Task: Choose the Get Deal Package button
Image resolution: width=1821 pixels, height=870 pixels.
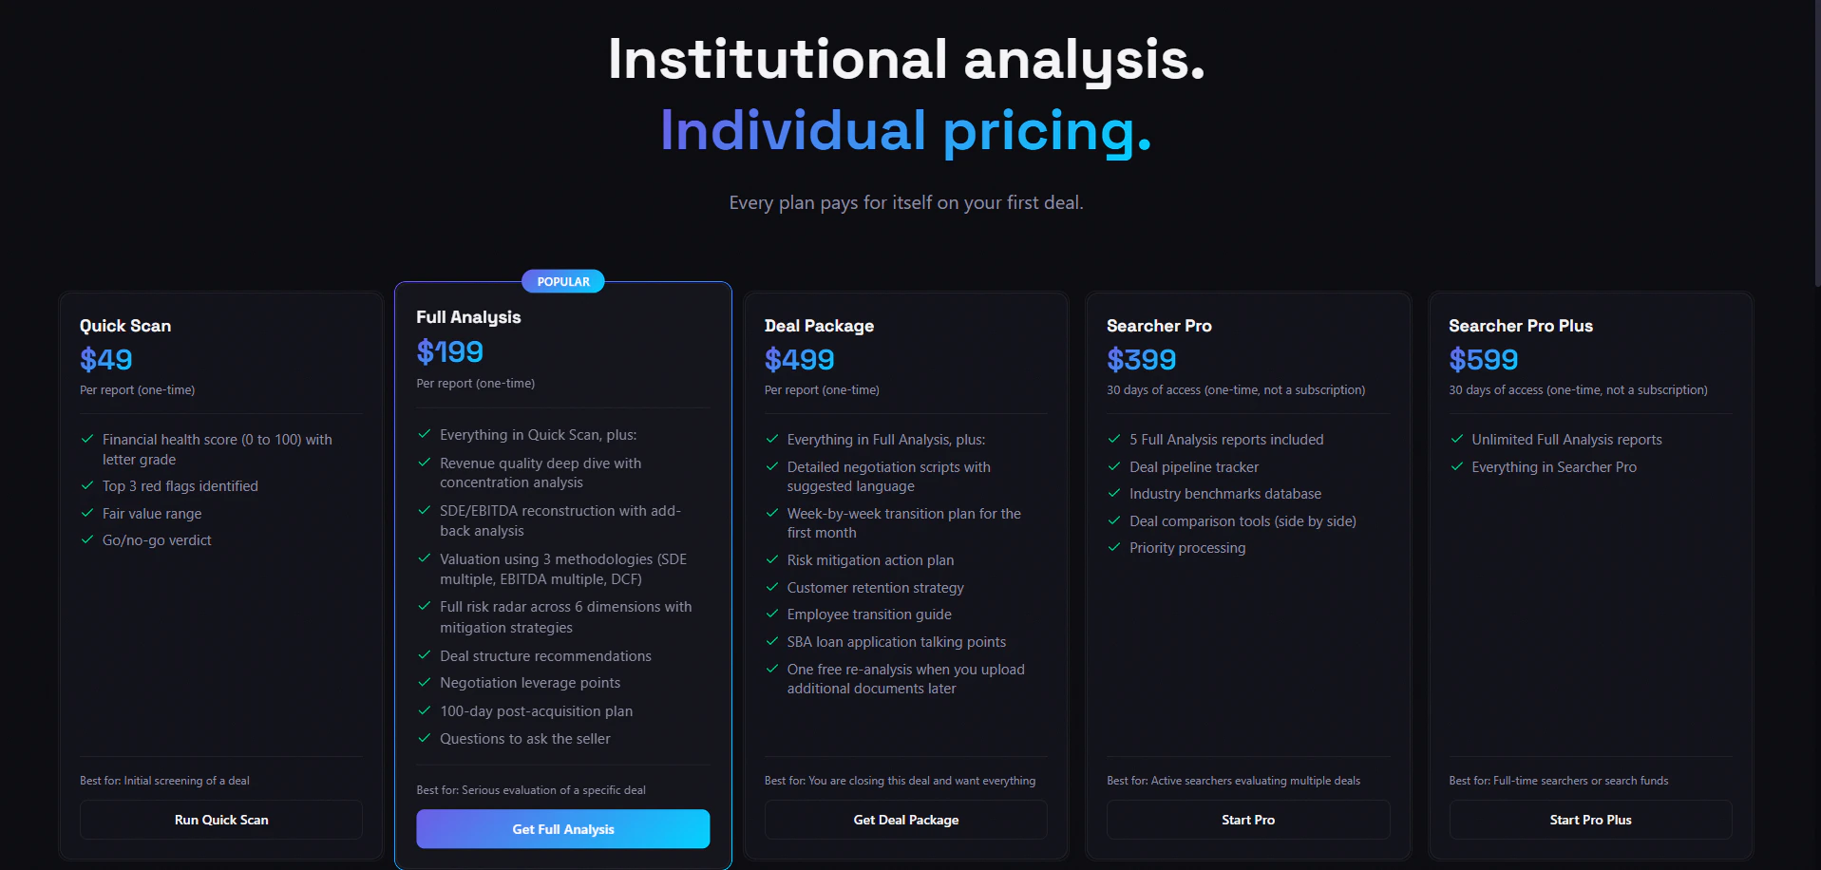Action: 906,820
